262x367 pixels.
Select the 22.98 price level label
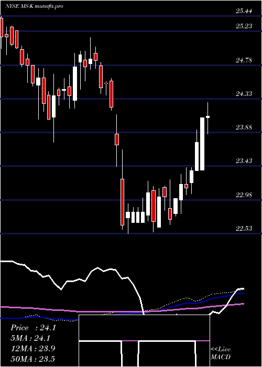(244, 195)
